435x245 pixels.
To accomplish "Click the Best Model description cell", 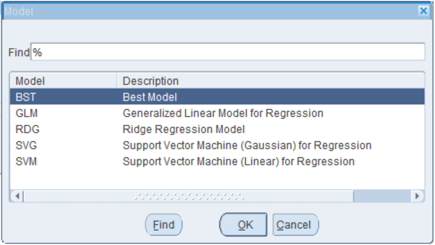I will tap(150, 97).
